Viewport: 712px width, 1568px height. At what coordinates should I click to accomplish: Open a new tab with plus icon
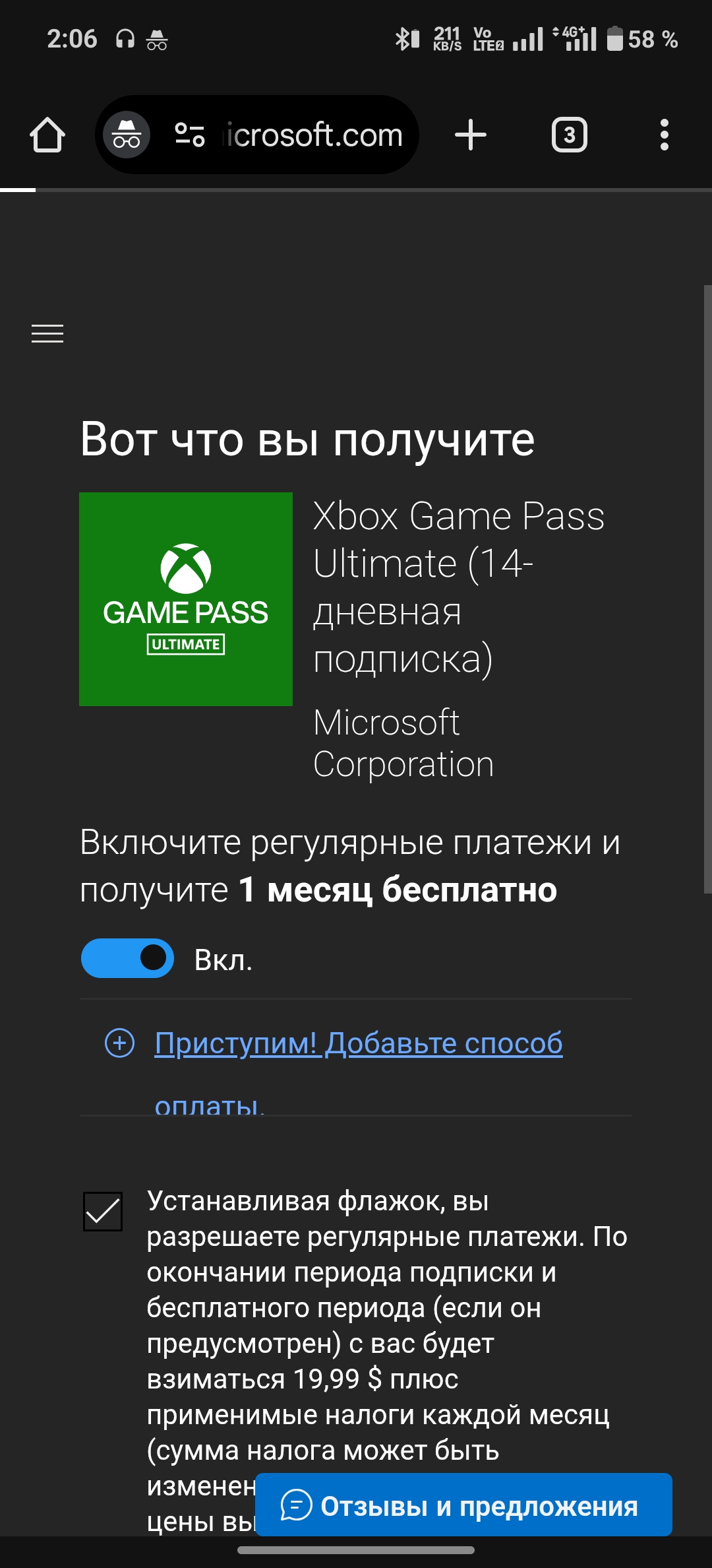(x=471, y=135)
